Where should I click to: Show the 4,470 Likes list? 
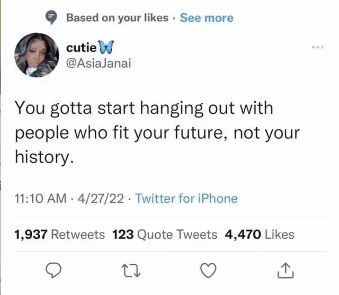(260, 234)
